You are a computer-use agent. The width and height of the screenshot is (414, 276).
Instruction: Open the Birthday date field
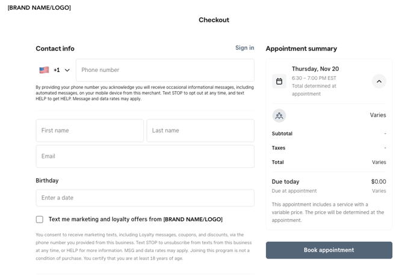(x=144, y=198)
